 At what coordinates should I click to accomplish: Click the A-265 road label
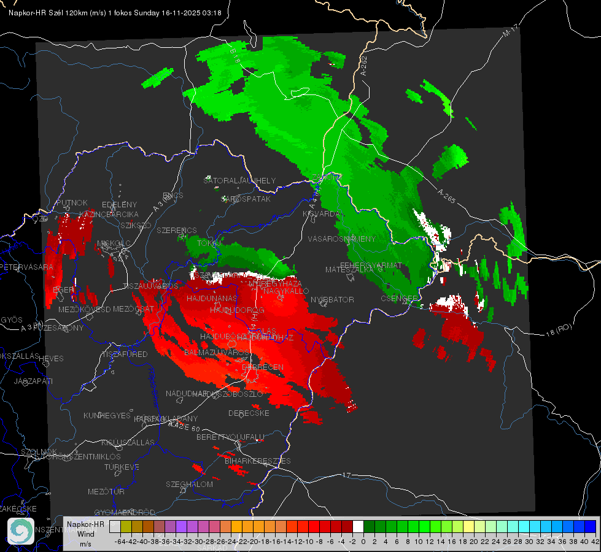(x=446, y=196)
